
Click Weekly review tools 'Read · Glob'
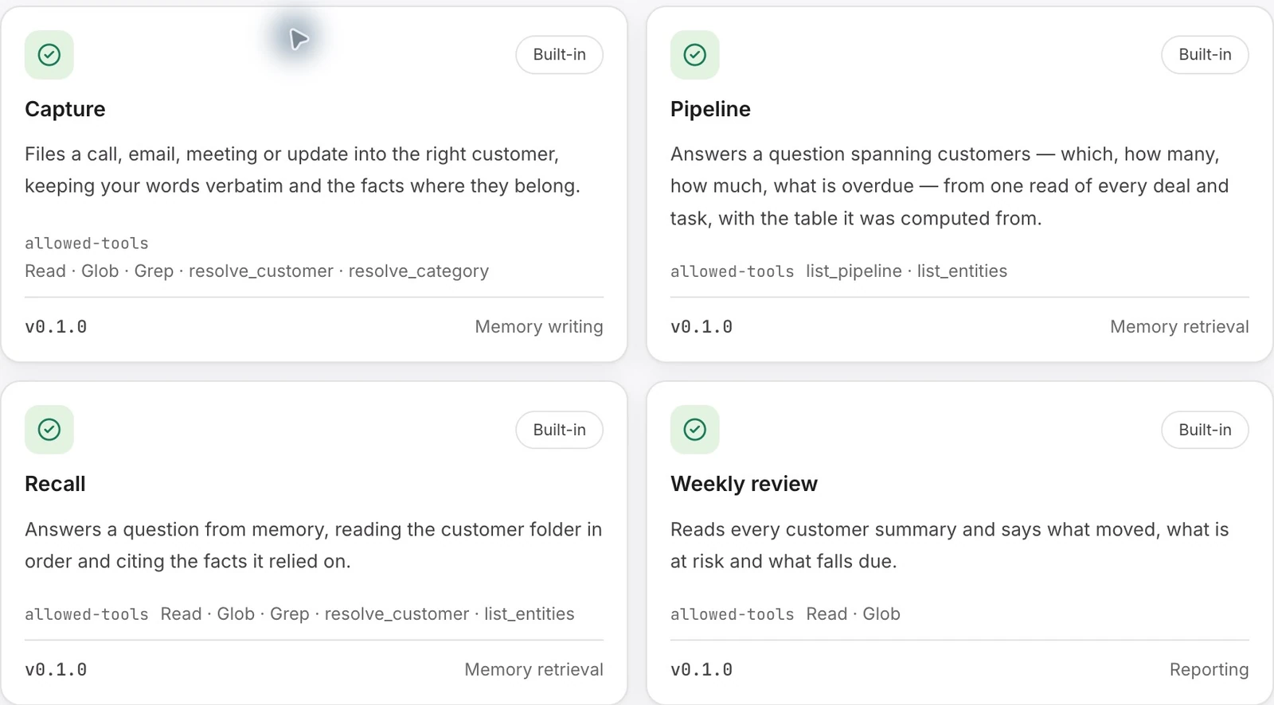pyautogui.click(x=853, y=614)
